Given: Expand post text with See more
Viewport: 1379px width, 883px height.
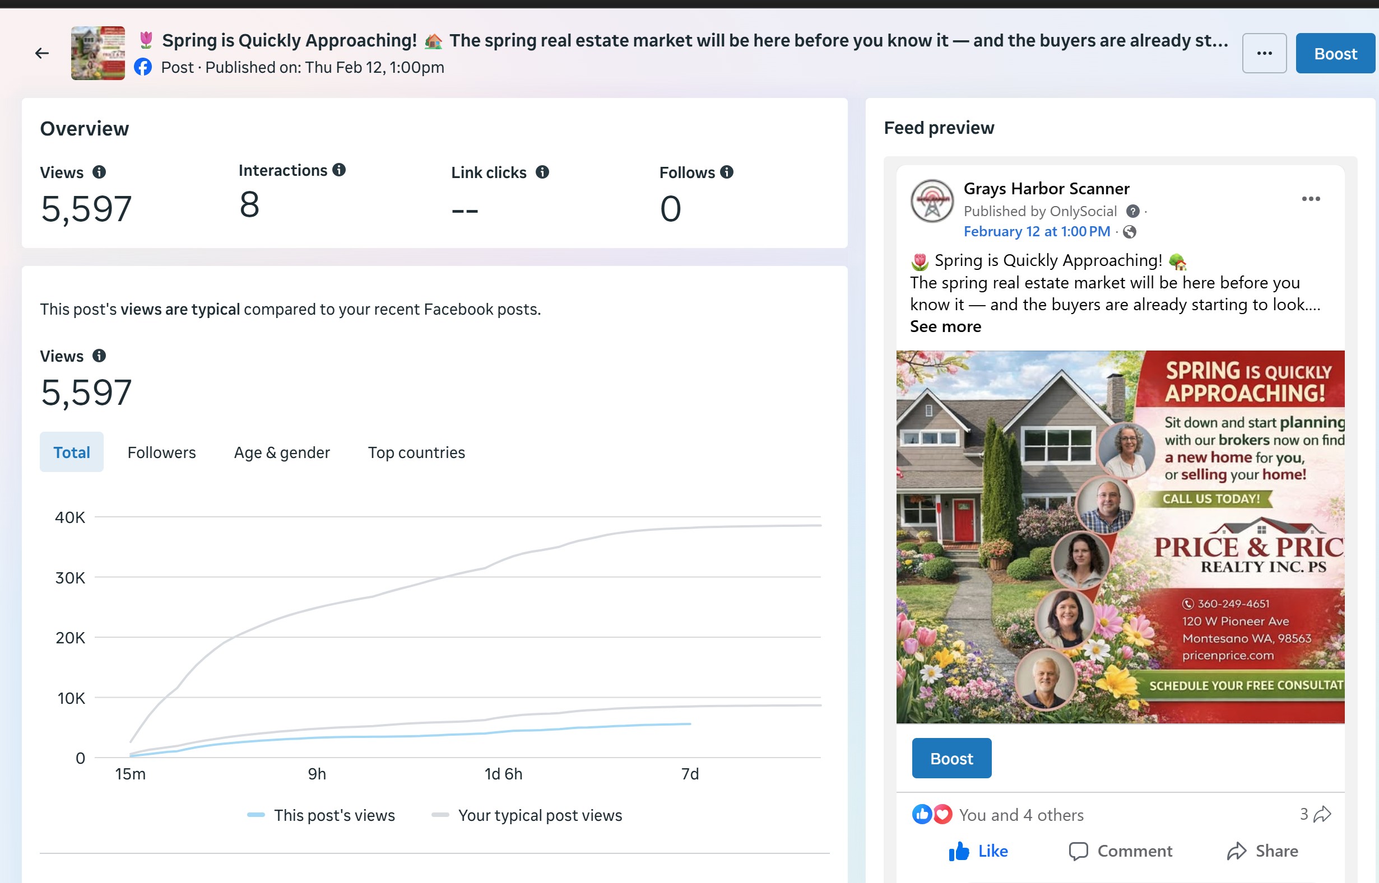Looking at the screenshot, I should click(x=945, y=326).
